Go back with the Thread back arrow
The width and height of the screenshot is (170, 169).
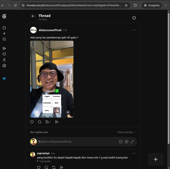pyautogui.click(x=33, y=16)
